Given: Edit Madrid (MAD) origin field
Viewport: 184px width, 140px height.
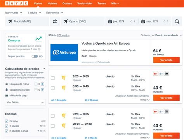Looking at the screenshot, I should pos(27,21).
